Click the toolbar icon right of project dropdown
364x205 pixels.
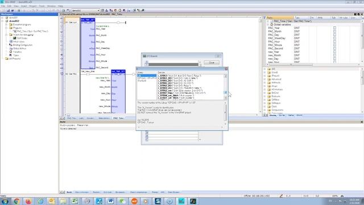pos(102,10)
